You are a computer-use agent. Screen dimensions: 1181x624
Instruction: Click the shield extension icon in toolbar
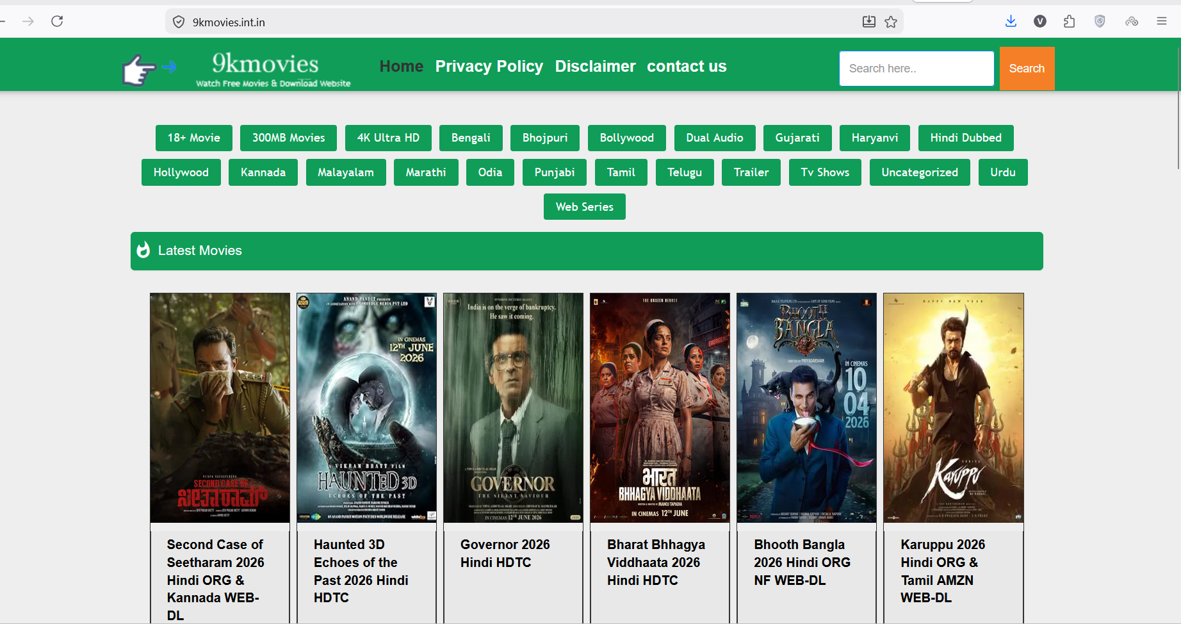[1100, 21]
